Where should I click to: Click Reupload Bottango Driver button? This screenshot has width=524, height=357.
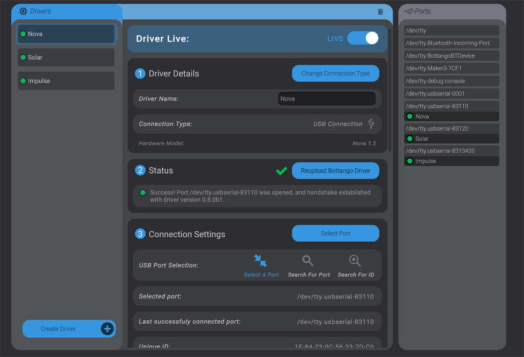(335, 171)
